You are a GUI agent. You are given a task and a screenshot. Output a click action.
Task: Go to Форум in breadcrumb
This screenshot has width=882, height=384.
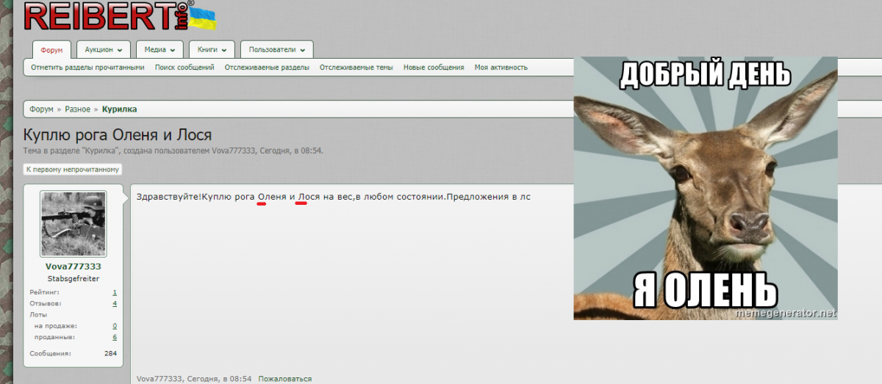click(41, 109)
